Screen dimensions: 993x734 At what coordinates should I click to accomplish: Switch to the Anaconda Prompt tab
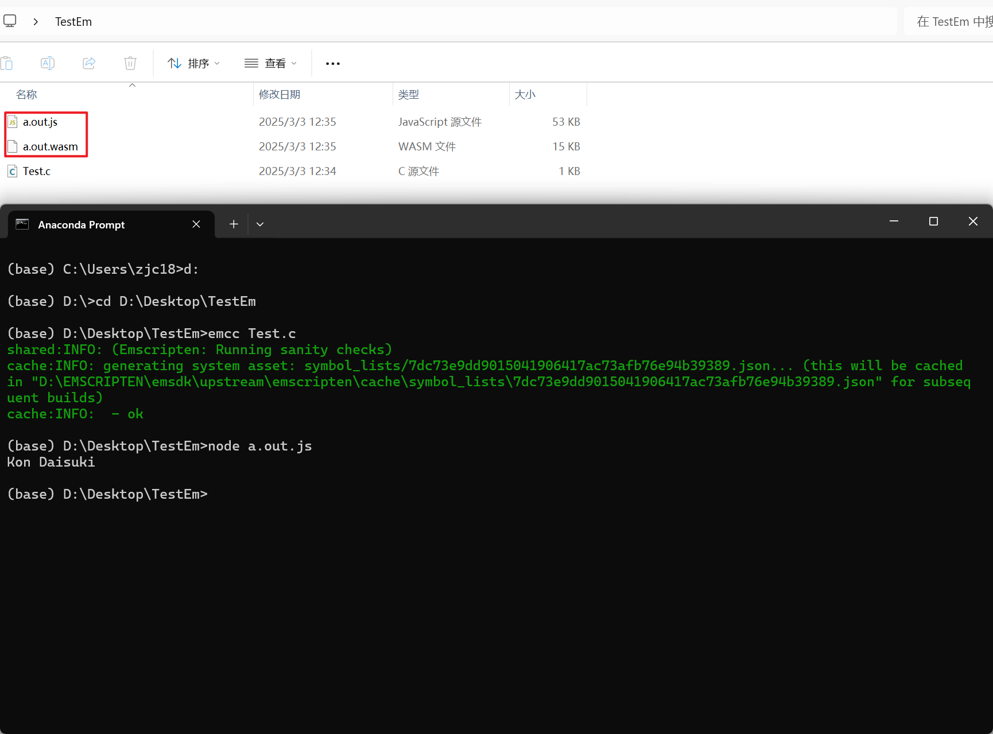click(x=81, y=225)
